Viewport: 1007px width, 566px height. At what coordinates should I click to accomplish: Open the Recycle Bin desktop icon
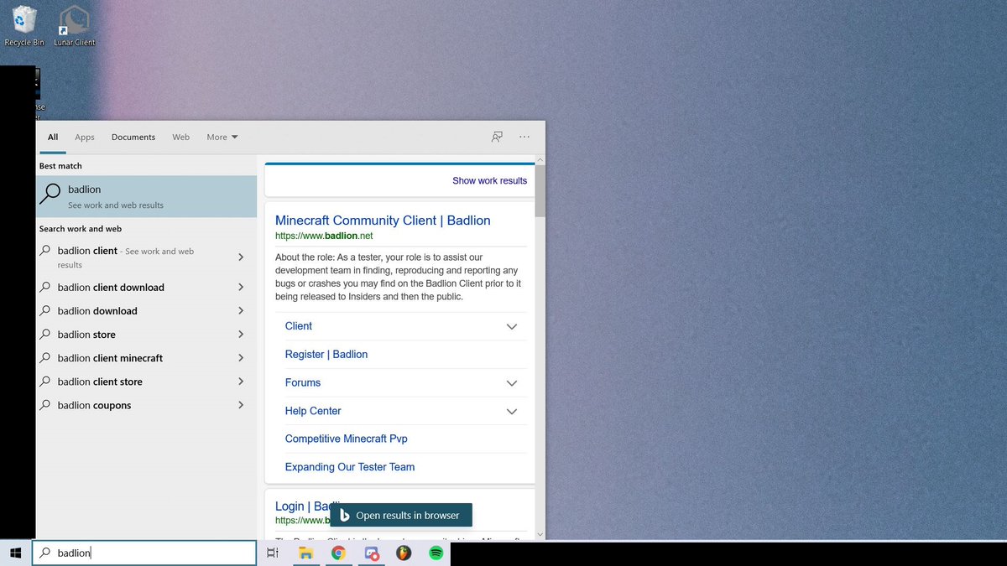(x=24, y=25)
